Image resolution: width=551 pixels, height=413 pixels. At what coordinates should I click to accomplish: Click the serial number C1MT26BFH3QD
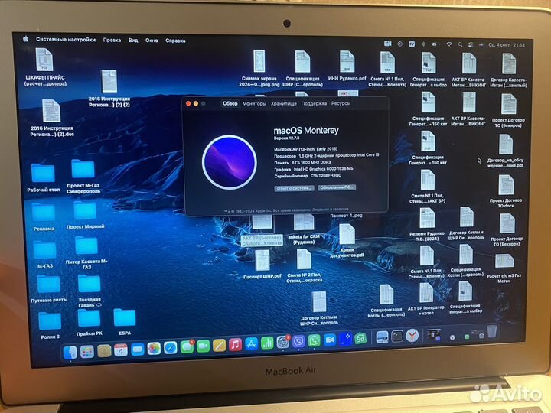tap(326, 175)
